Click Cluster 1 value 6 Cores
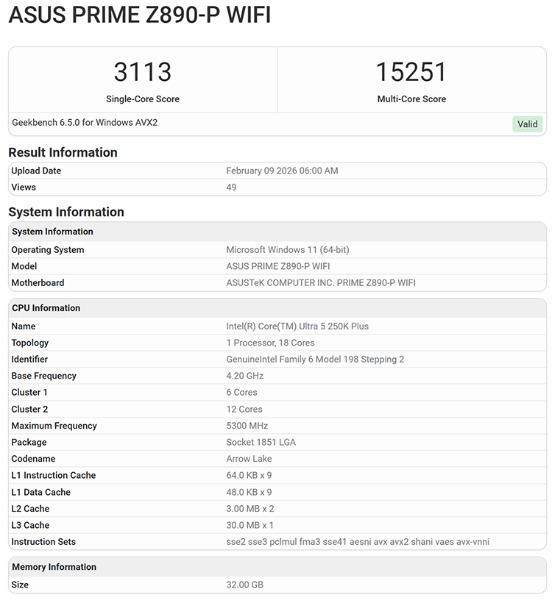The image size is (552, 600). coord(241,392)
